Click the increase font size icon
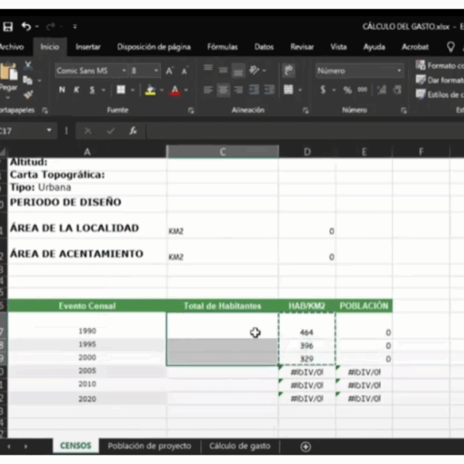 click(169, 70)
